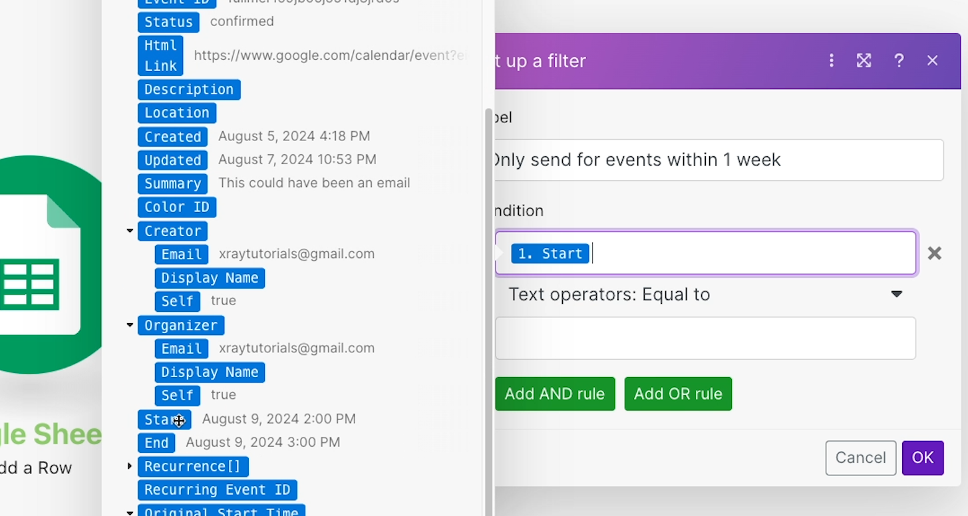Insert the Status variable
Viewport: 968px width, 516px height.
pyautogui.click(x=168, y=22)
